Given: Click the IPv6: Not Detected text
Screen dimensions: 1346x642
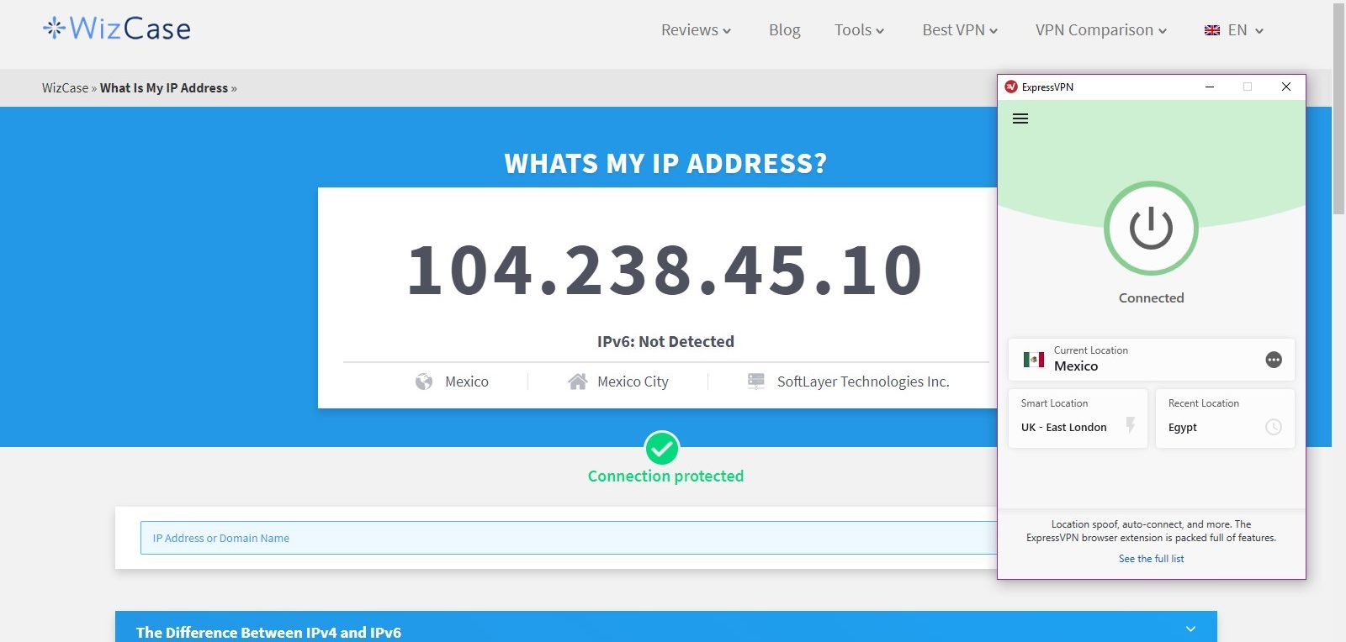Looking at the screenshot, I should click(x=665, y=341).
